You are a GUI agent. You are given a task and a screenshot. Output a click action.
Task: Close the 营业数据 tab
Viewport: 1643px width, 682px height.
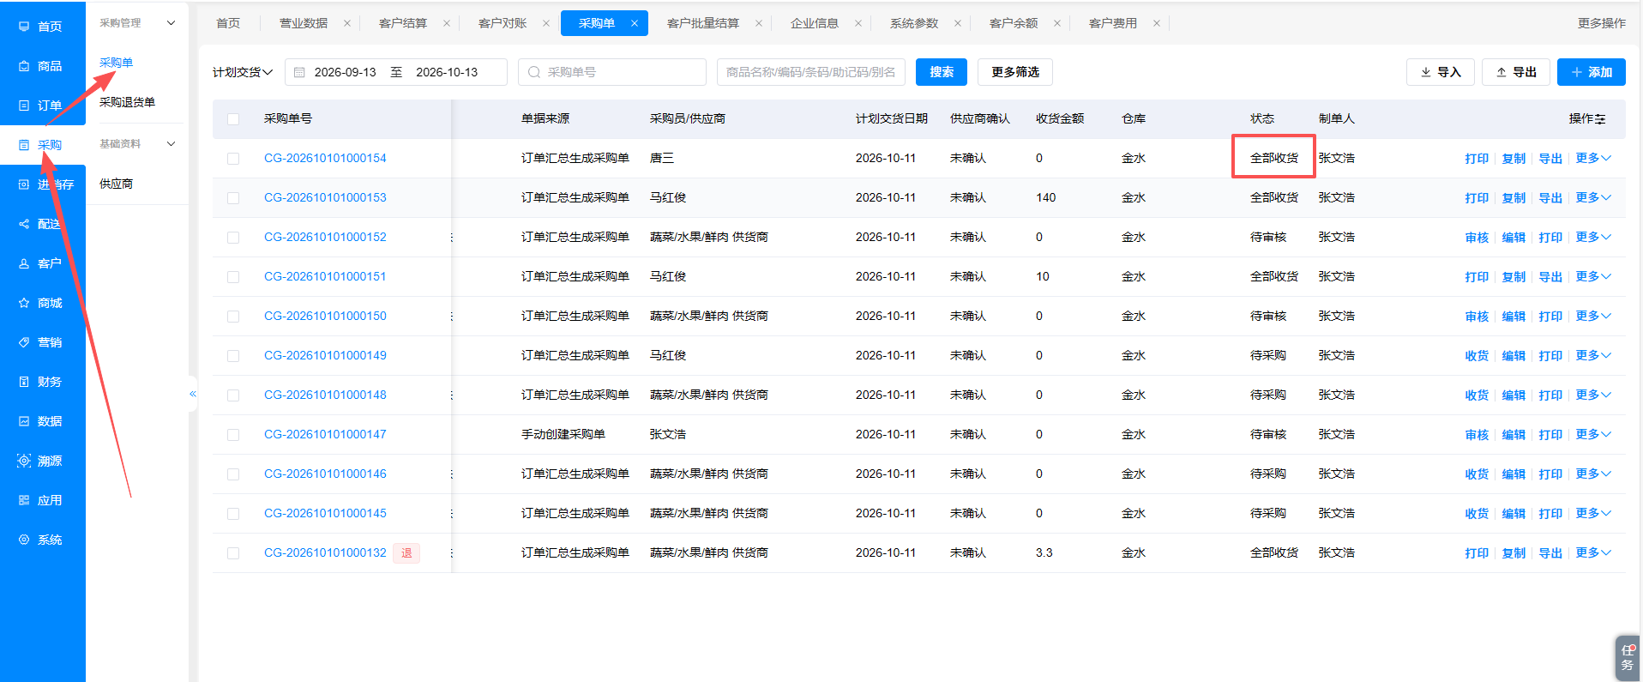coord(347,23)
